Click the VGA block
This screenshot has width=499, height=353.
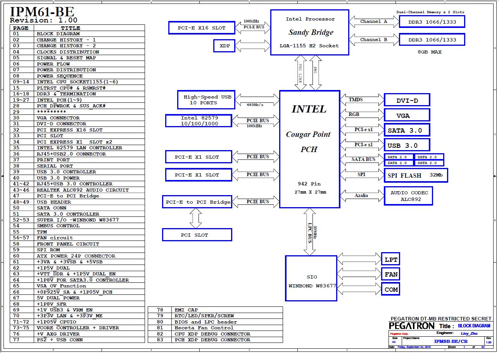[x=407, y=115]
